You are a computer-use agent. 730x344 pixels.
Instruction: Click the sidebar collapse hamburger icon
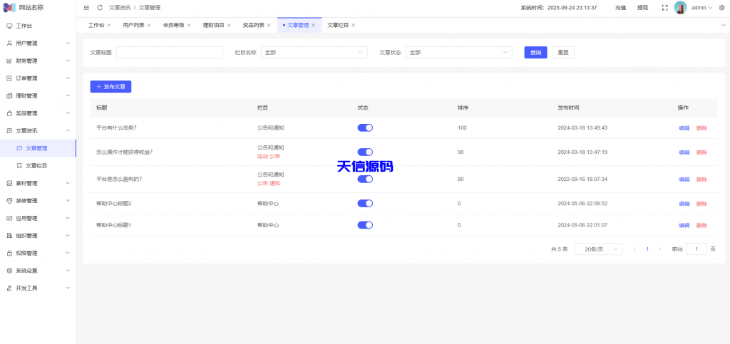click(x=87, y=7)
